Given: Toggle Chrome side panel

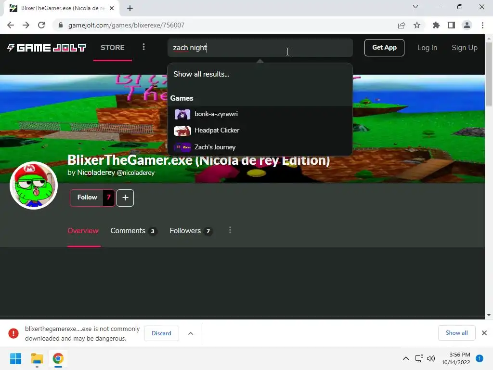Looking at the screenshot, I should point(452,25).
